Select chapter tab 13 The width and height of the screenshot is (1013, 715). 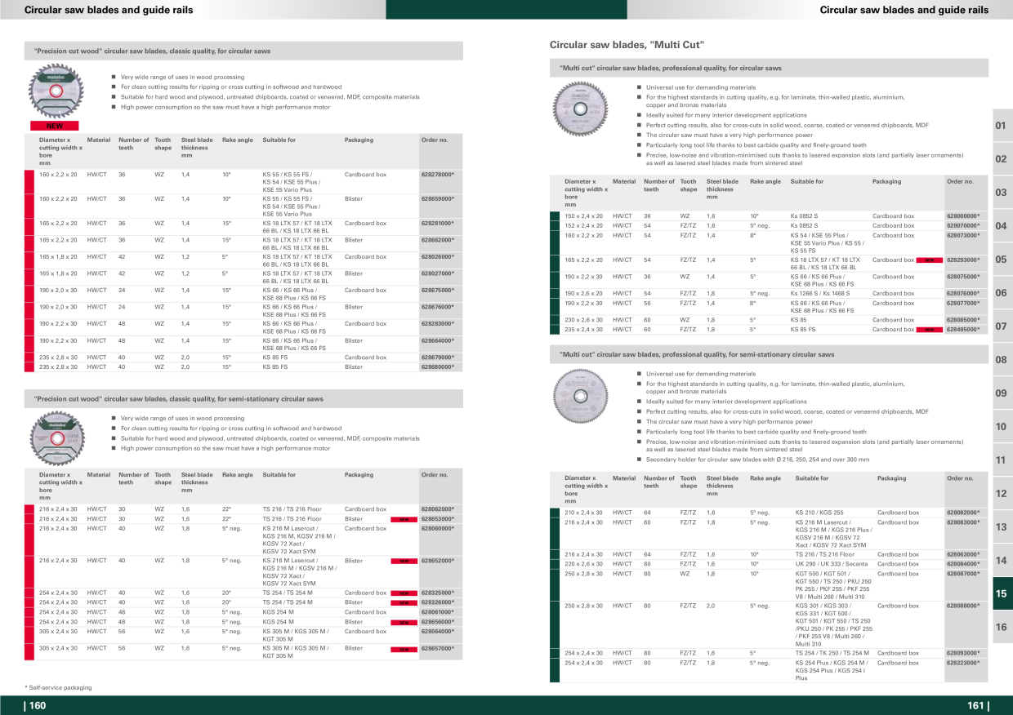pyautogui.click(x=1002, y=527)
